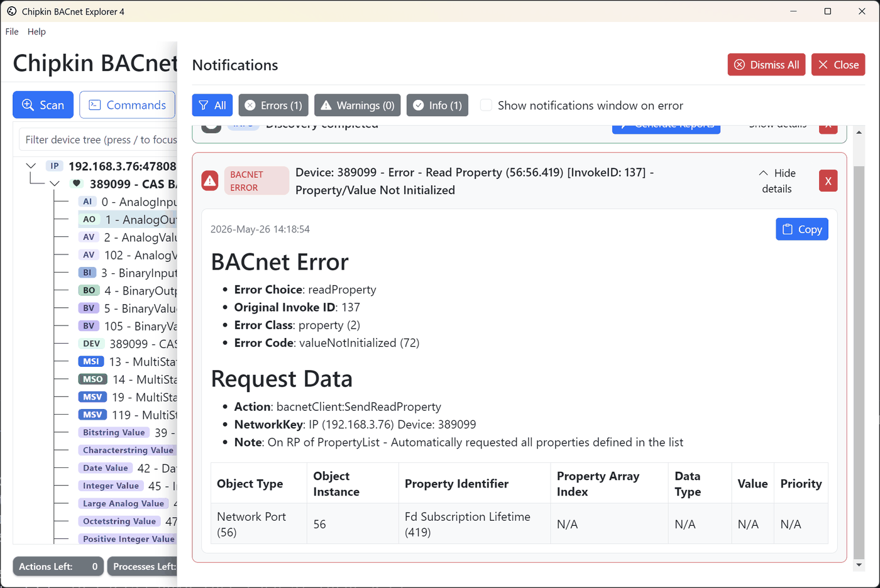This screenshot has width=880, height=588.
Task: Open the Help menu
Action: coord(36,31)
